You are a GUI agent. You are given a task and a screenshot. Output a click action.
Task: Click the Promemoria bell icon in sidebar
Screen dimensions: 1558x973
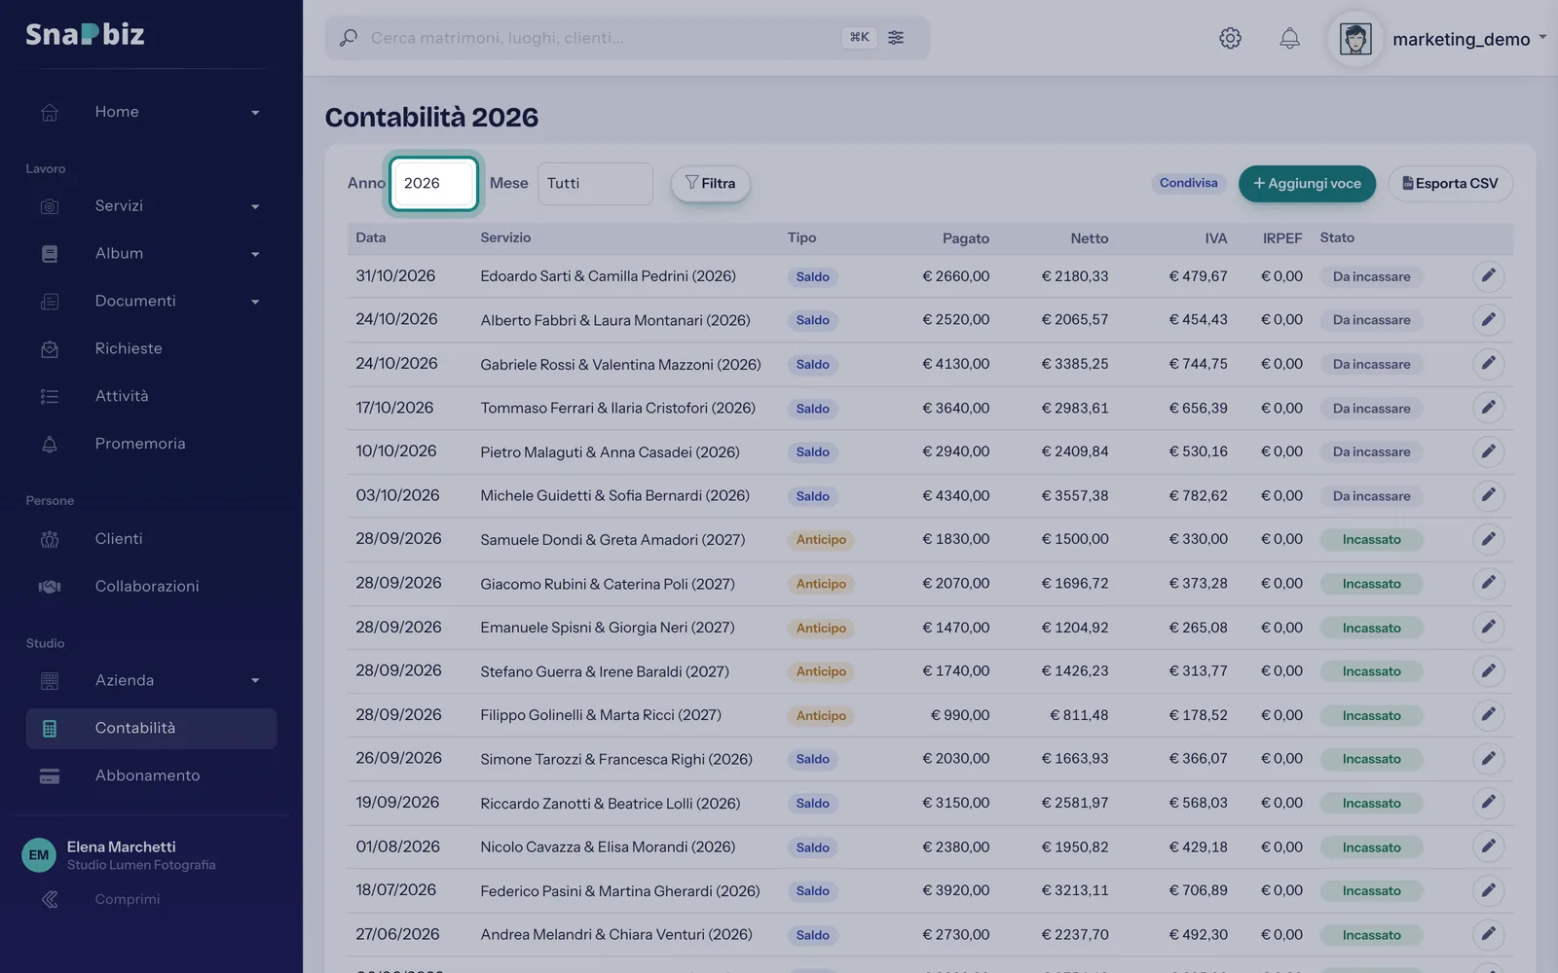[50, 444]
